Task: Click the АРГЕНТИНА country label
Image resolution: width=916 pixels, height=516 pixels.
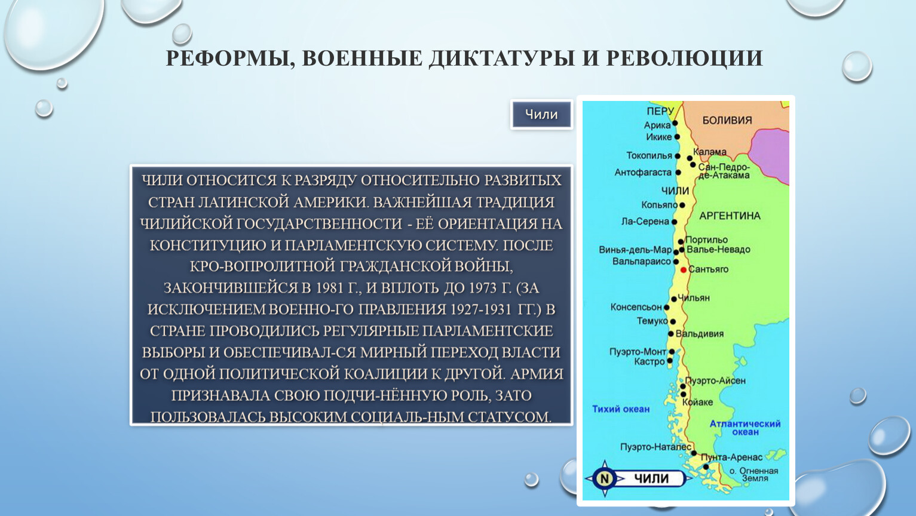Action: pyautogui.click(x=730, y=216)
